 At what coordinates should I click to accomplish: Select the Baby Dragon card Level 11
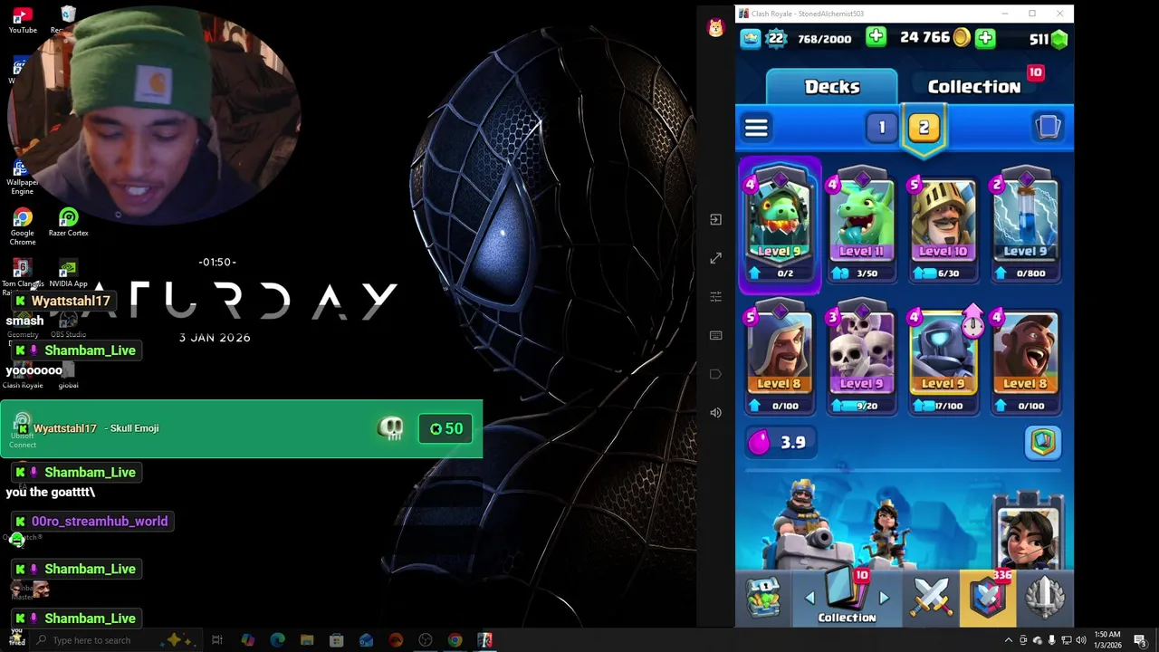pyautogui.click(x=861, y=225)
